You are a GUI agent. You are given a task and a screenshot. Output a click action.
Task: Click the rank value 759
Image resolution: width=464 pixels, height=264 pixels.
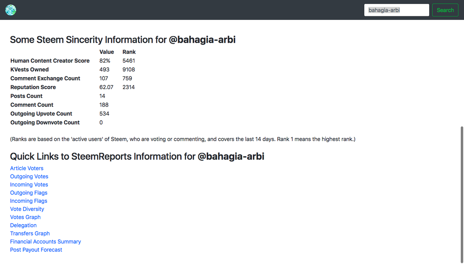(127, 78)
